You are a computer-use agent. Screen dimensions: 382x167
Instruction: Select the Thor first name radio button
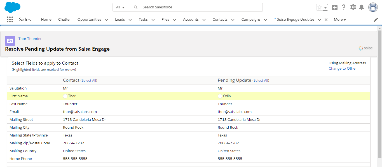(x=65, y=96)
